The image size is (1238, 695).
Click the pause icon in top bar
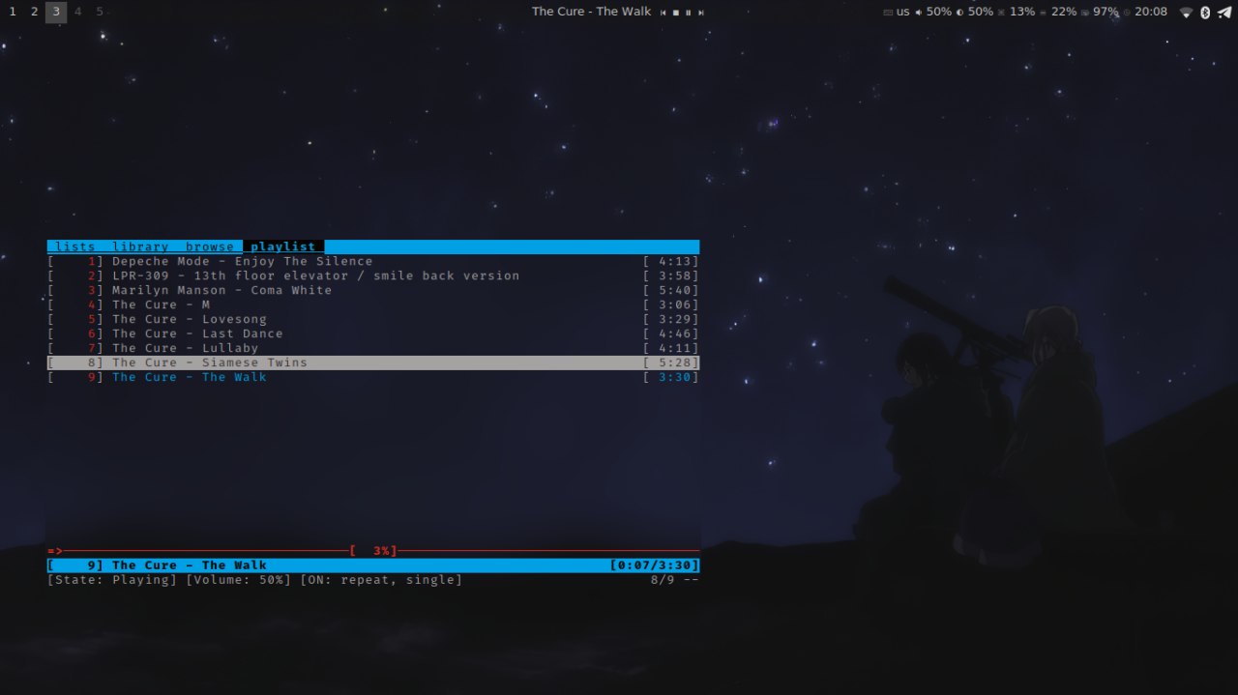point(689,13)
